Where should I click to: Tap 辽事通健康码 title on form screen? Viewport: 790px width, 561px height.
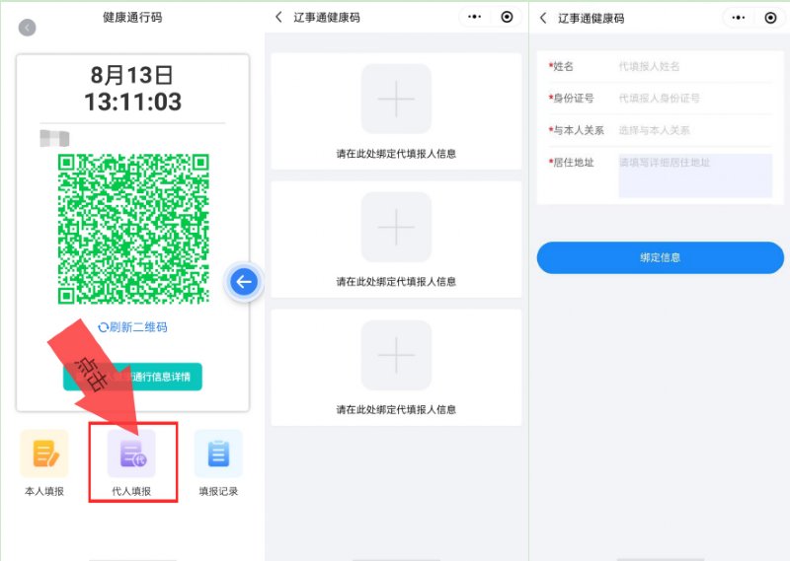591,19
